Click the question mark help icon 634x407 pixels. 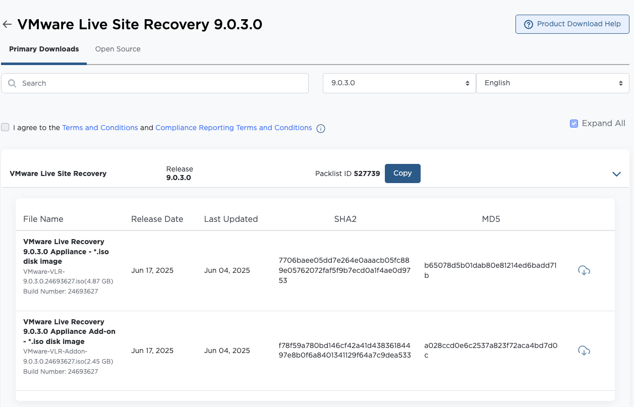click(x=528, y=24)
